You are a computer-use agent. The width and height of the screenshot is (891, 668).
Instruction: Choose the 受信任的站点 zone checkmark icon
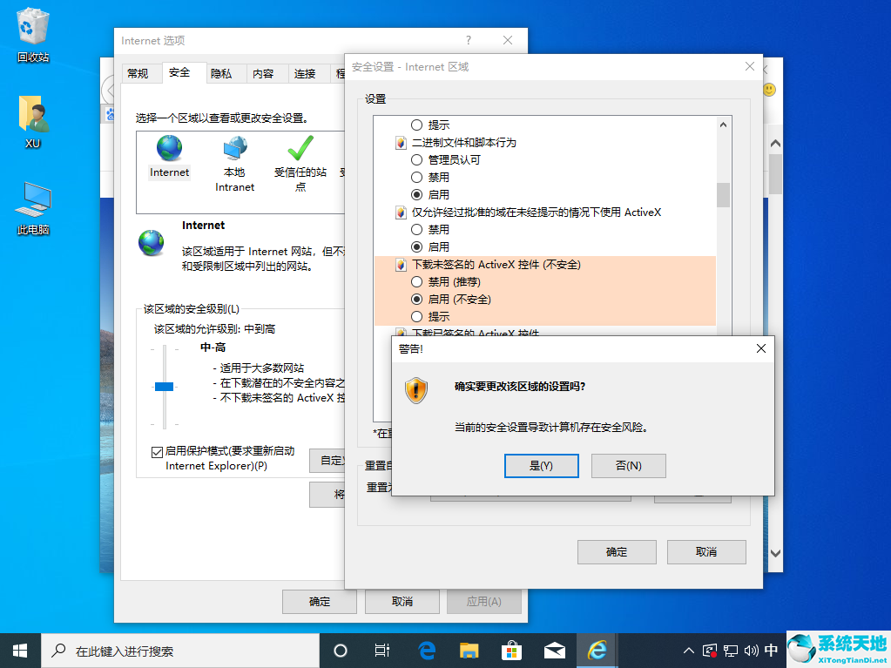click(300, 150)
